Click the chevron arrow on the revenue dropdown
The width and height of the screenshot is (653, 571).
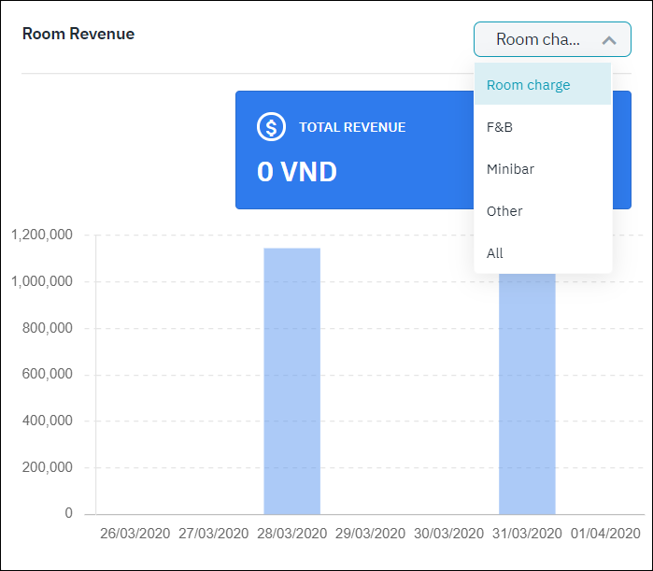coord(609,40)
